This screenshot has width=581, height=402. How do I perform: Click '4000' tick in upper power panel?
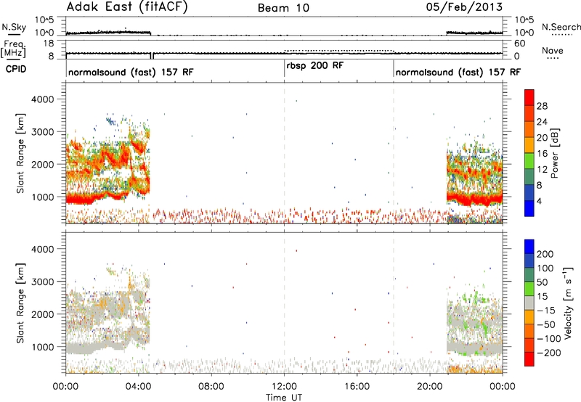[x=42, y=99]
